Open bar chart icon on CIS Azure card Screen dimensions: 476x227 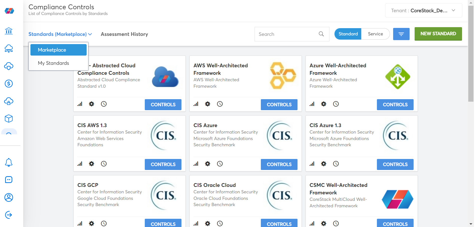pyautogui.click(x=196, y=164)
